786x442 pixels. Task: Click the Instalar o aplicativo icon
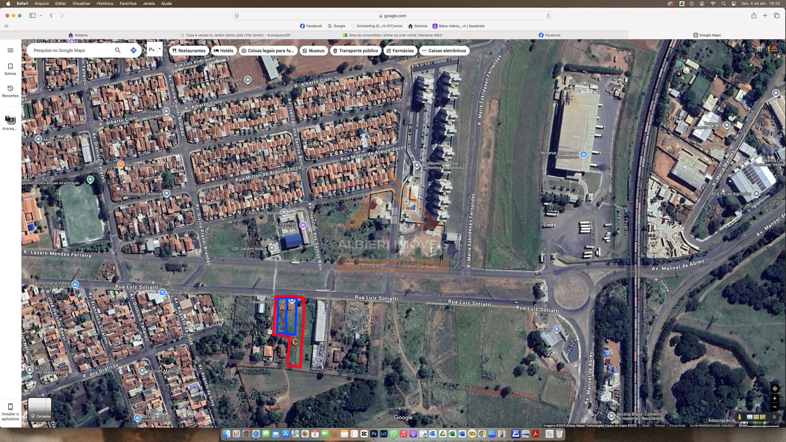click(10, 407)
